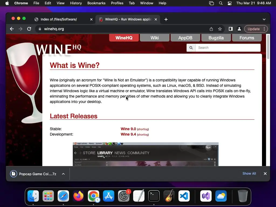The width and height of the screenshot is (276, 207).
Task: Focus the WineHQ Search field
Action: click(228, 48)
